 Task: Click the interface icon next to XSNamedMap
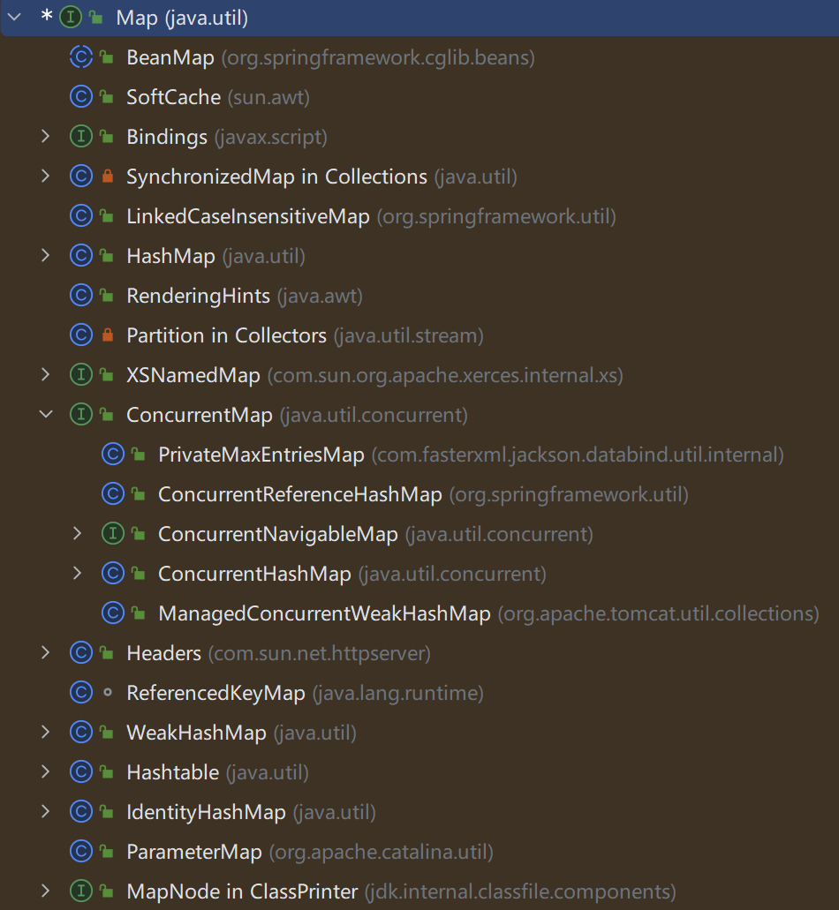[x=80, y=374]
